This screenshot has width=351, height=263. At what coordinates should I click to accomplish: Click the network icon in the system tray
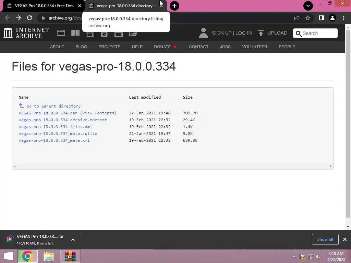(311, 257)
